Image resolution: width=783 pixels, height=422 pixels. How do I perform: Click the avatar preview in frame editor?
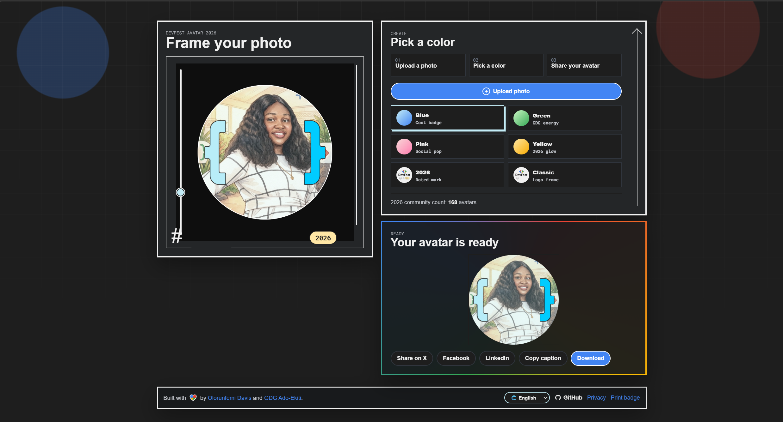pos(265,152)
